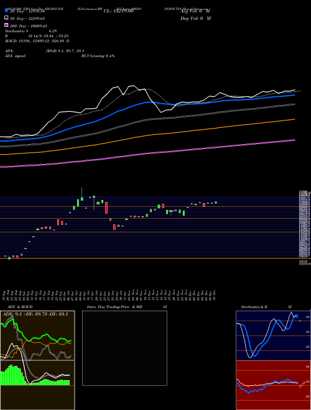311x410 pixels.
Task: Select the '50 Day = 12299.65' text
Action: click(x=27, y=18)
